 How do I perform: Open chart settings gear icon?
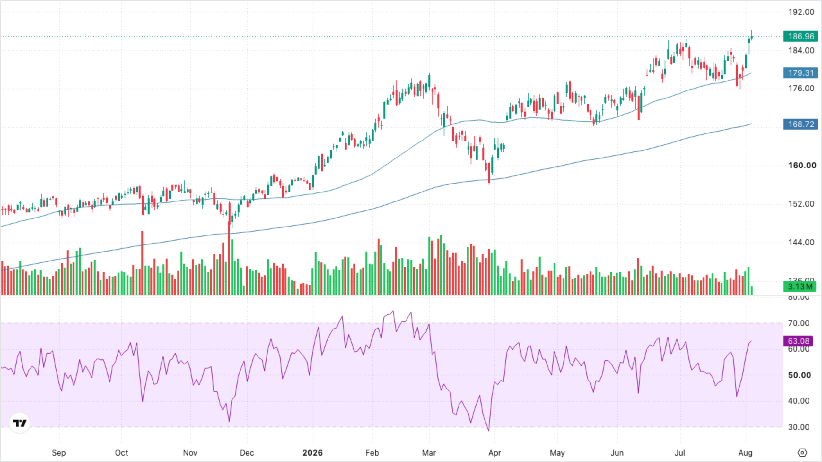click(802, 453)
